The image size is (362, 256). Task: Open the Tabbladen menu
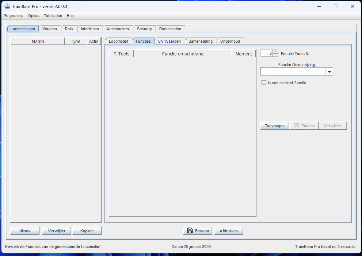click(53, 16)
